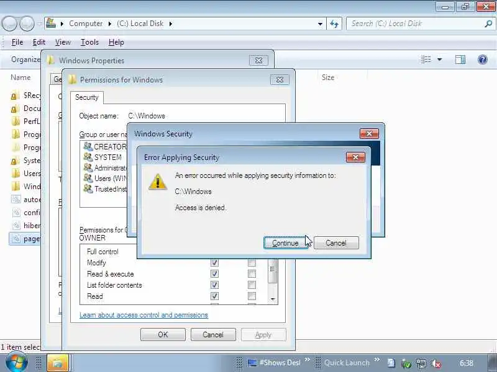
Task: Select TrustedInstaller group icon in list
Action: click(88, 188)
